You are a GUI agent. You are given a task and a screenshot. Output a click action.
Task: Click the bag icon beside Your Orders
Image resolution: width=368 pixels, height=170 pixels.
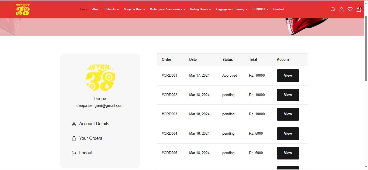[74, 138]
